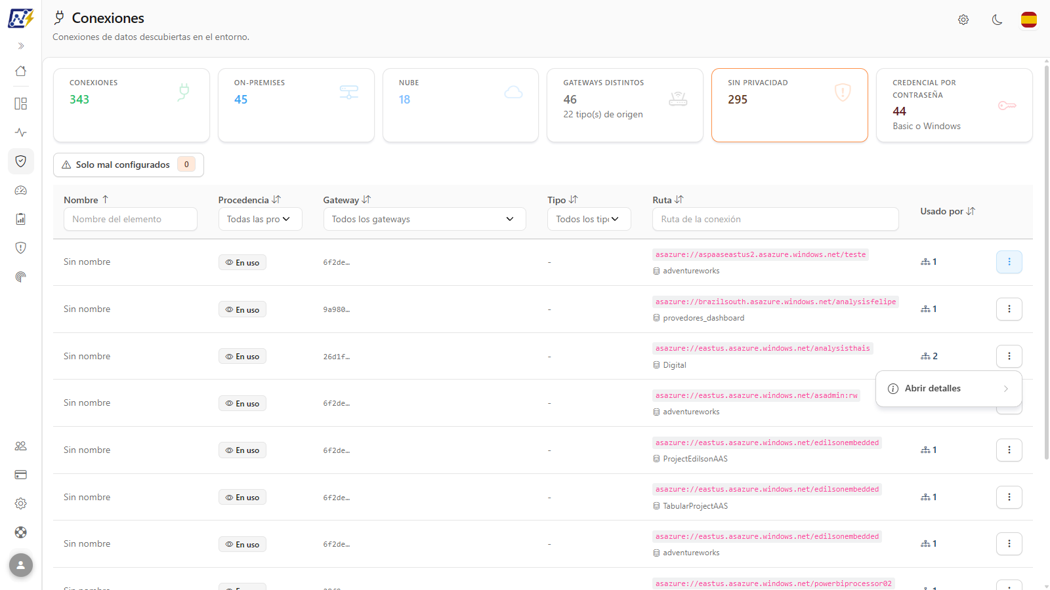The height and width of the screenshot is (590, 1050).
Task: Open actions menu for aspaaseastus2 teste row
Action: (x=1009, y=262)
